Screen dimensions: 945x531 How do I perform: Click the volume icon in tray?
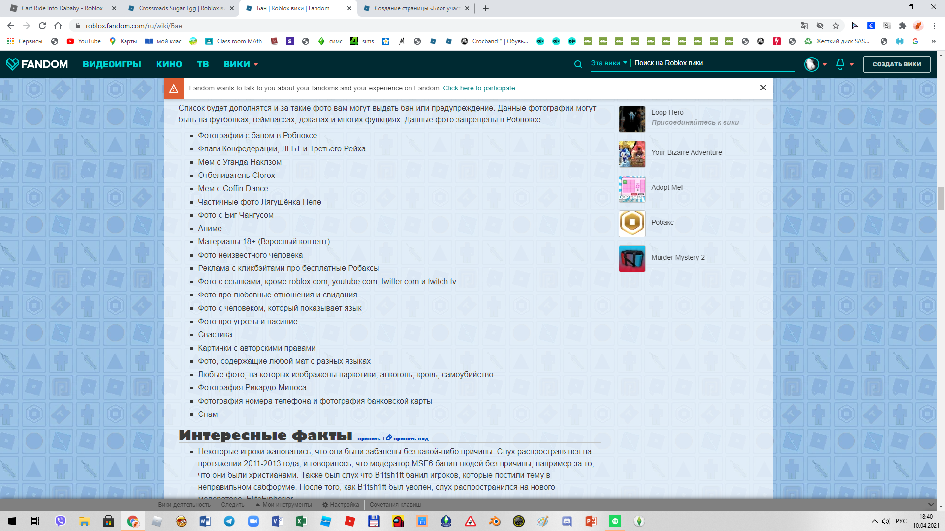tap(886, 521)
